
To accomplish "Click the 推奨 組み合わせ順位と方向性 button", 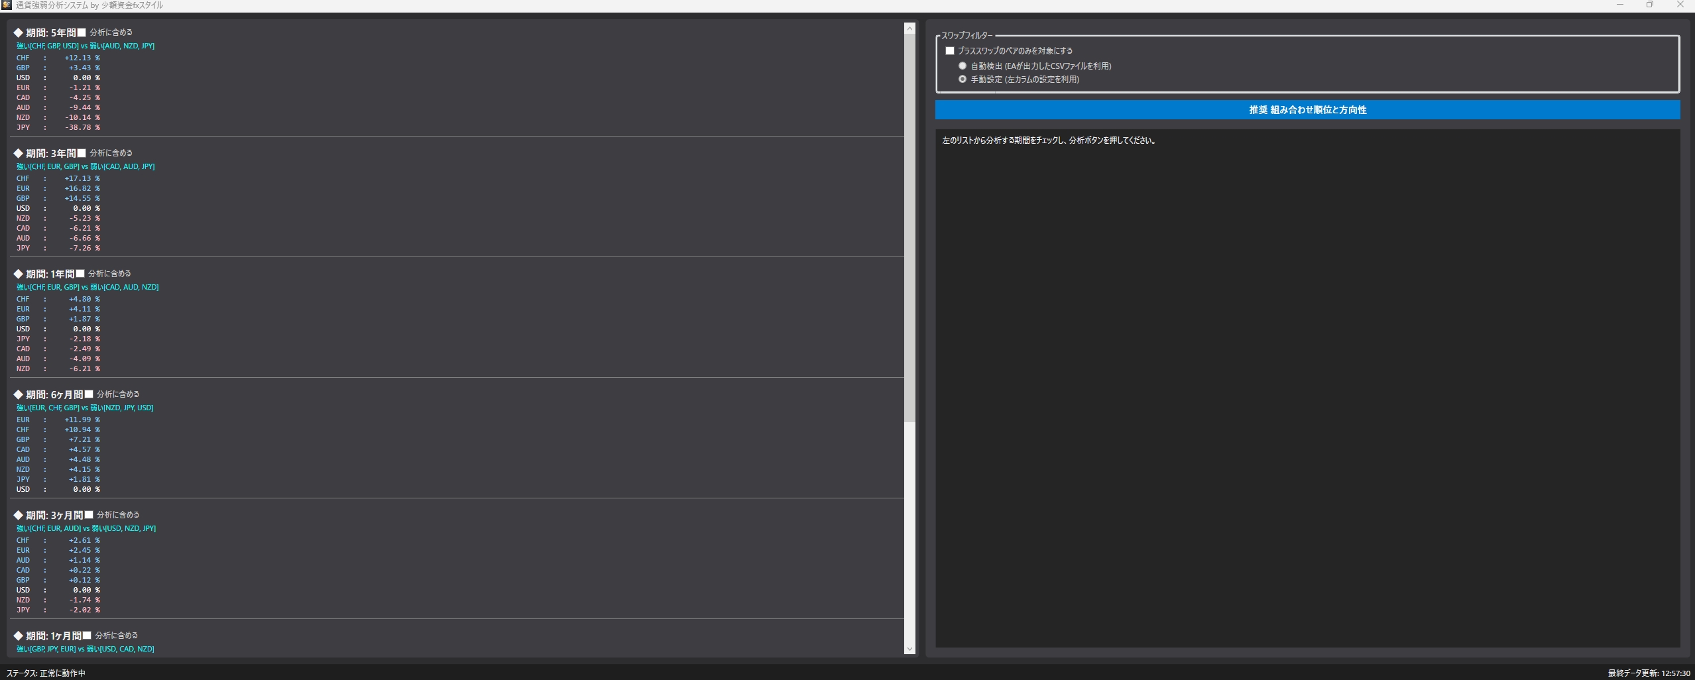I will 1307,110.
